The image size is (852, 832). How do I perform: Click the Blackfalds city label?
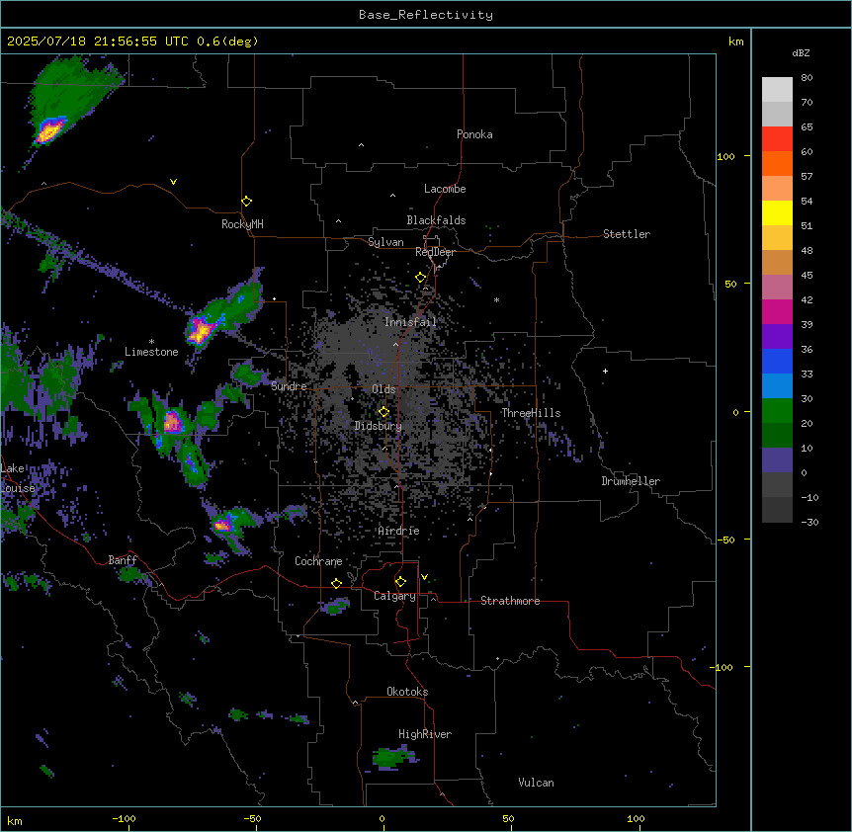[436, 220]
